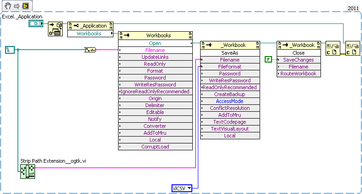Click the UpdateLinks parameter
The width and height of the screenshot is (362, 194).
155,57
